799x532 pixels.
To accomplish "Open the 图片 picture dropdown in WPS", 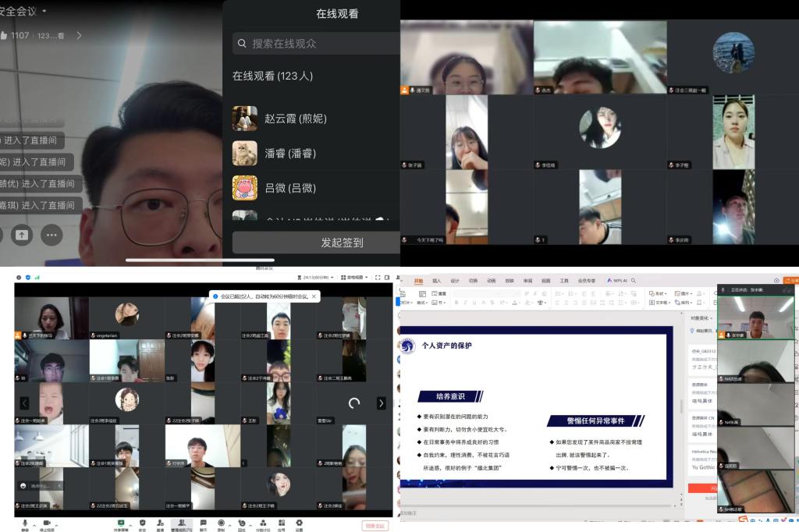I will pos(683,293).
